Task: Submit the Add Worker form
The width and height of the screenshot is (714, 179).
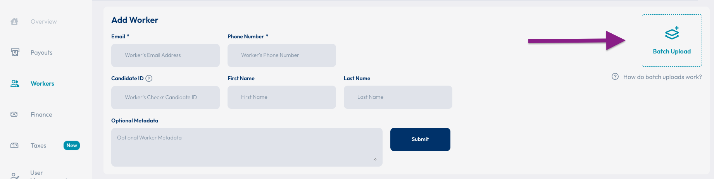Action: pyautogui.click(x=420, y=139)
